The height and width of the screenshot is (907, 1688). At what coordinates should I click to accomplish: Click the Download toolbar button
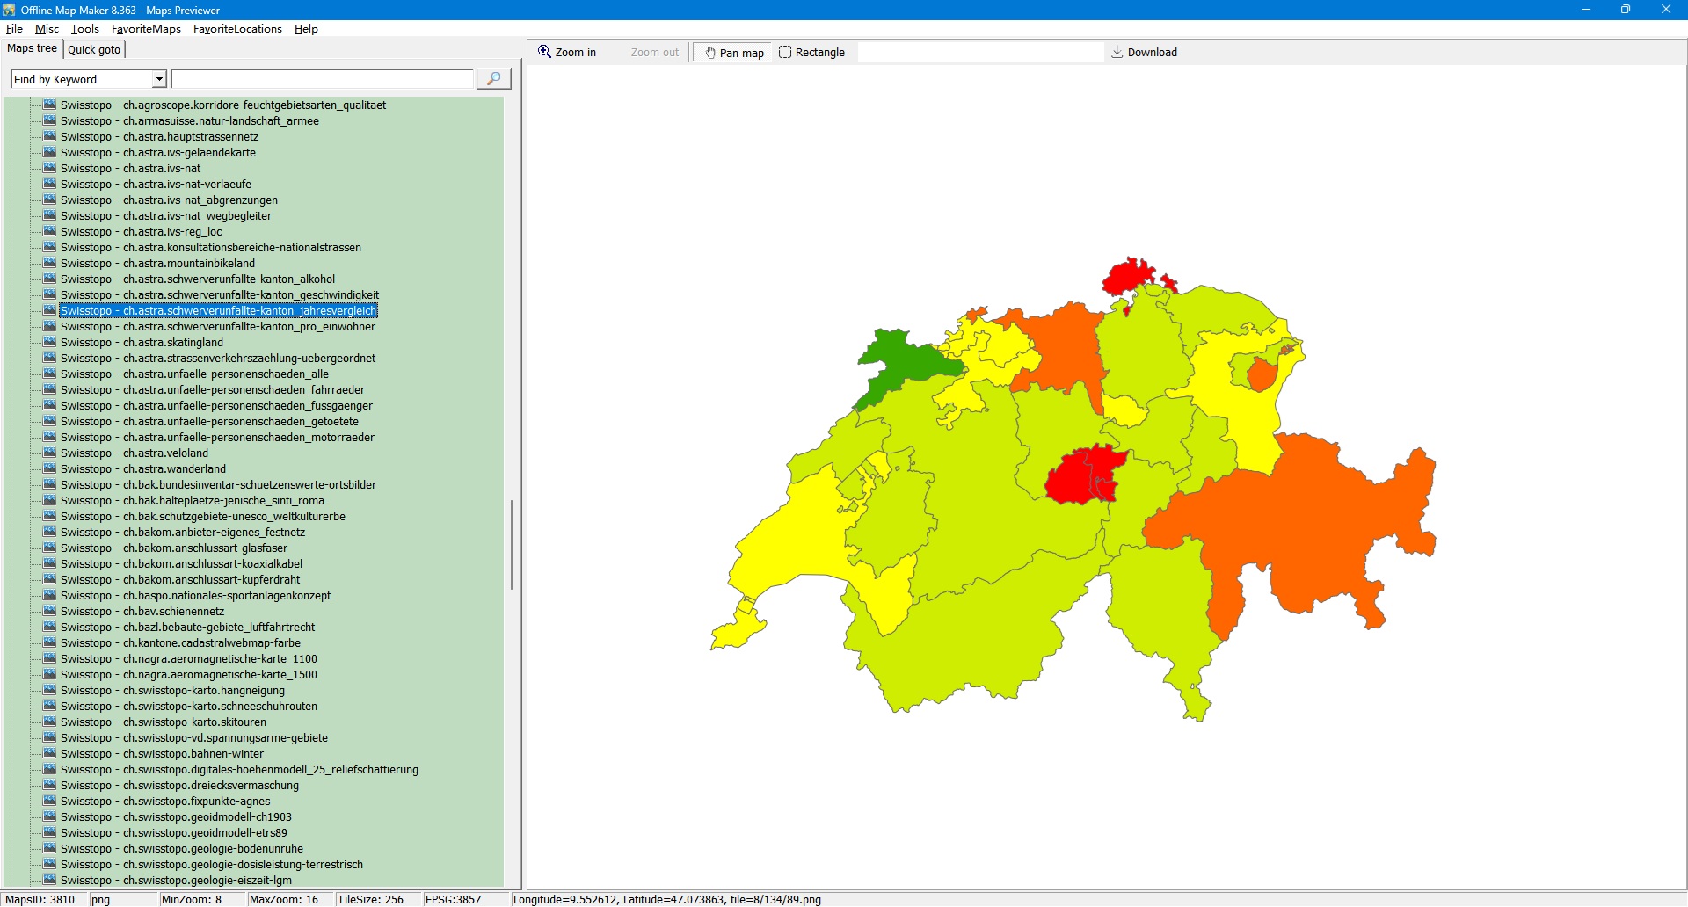click(1144, 53)
